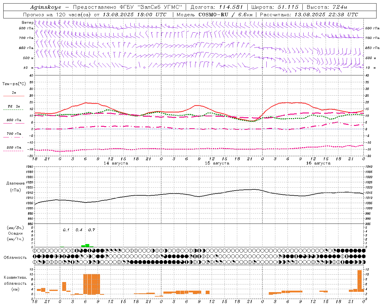
Task: Click the '700 гПа' temperature legend entry
Action: pyautogui.click(x=14, y=134)
